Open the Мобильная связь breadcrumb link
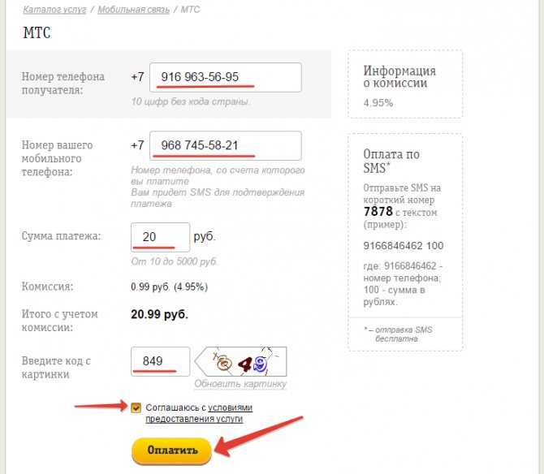 coord(134,10)
